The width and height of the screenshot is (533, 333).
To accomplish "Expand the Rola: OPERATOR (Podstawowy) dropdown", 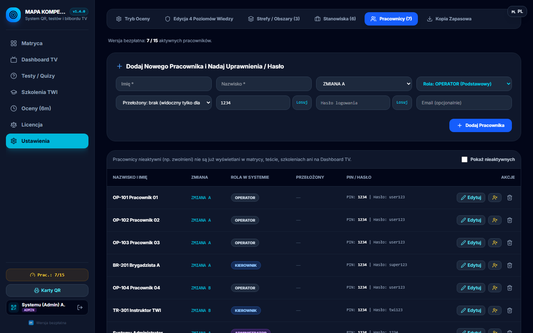I will [464, 84].
